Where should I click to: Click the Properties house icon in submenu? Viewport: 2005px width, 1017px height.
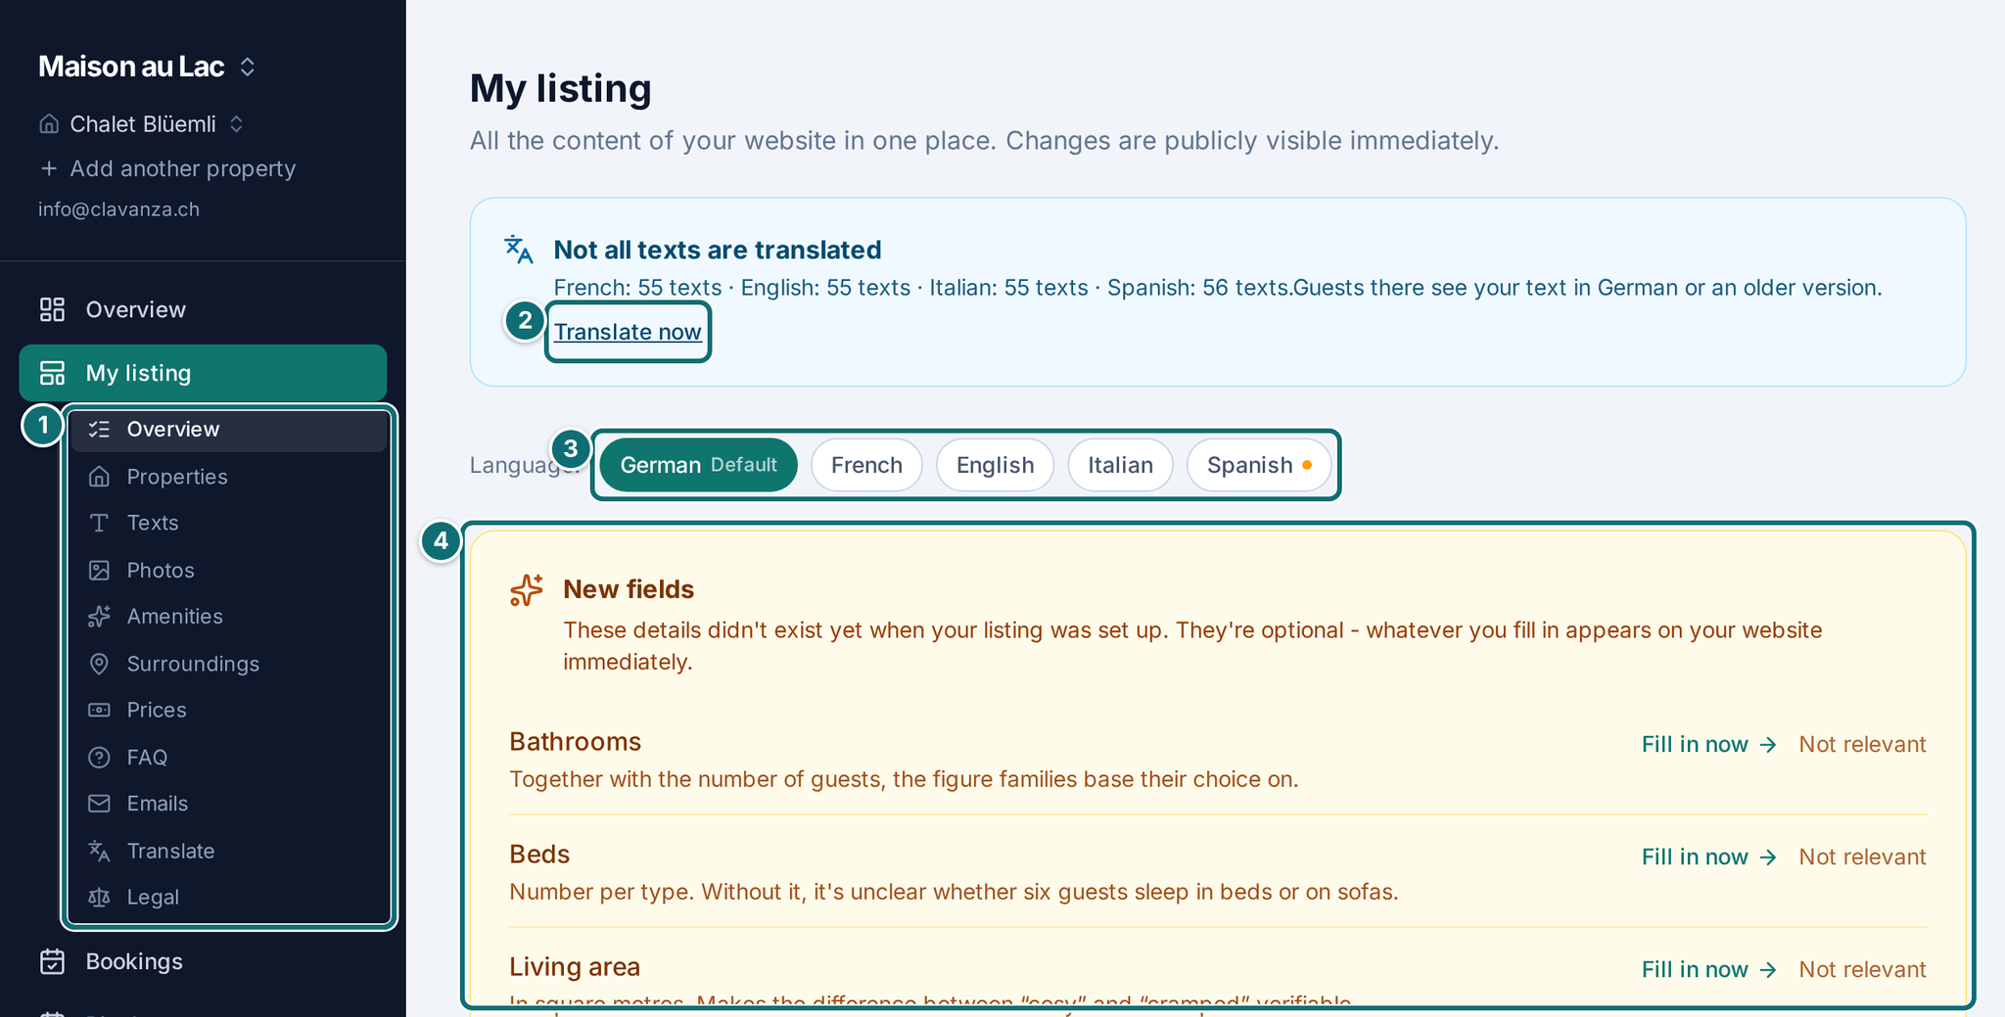coord(99,477)
